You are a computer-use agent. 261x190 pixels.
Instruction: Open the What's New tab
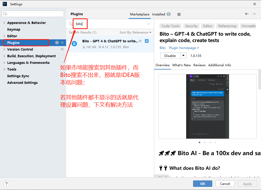tap(181, 65)
